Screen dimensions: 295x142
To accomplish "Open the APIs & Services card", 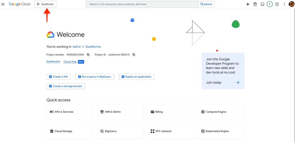I will click(70, 112).
